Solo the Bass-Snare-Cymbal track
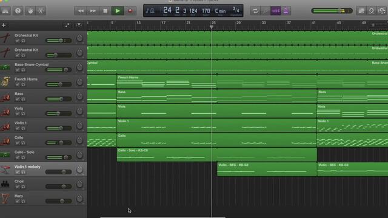 click(23, 70)
